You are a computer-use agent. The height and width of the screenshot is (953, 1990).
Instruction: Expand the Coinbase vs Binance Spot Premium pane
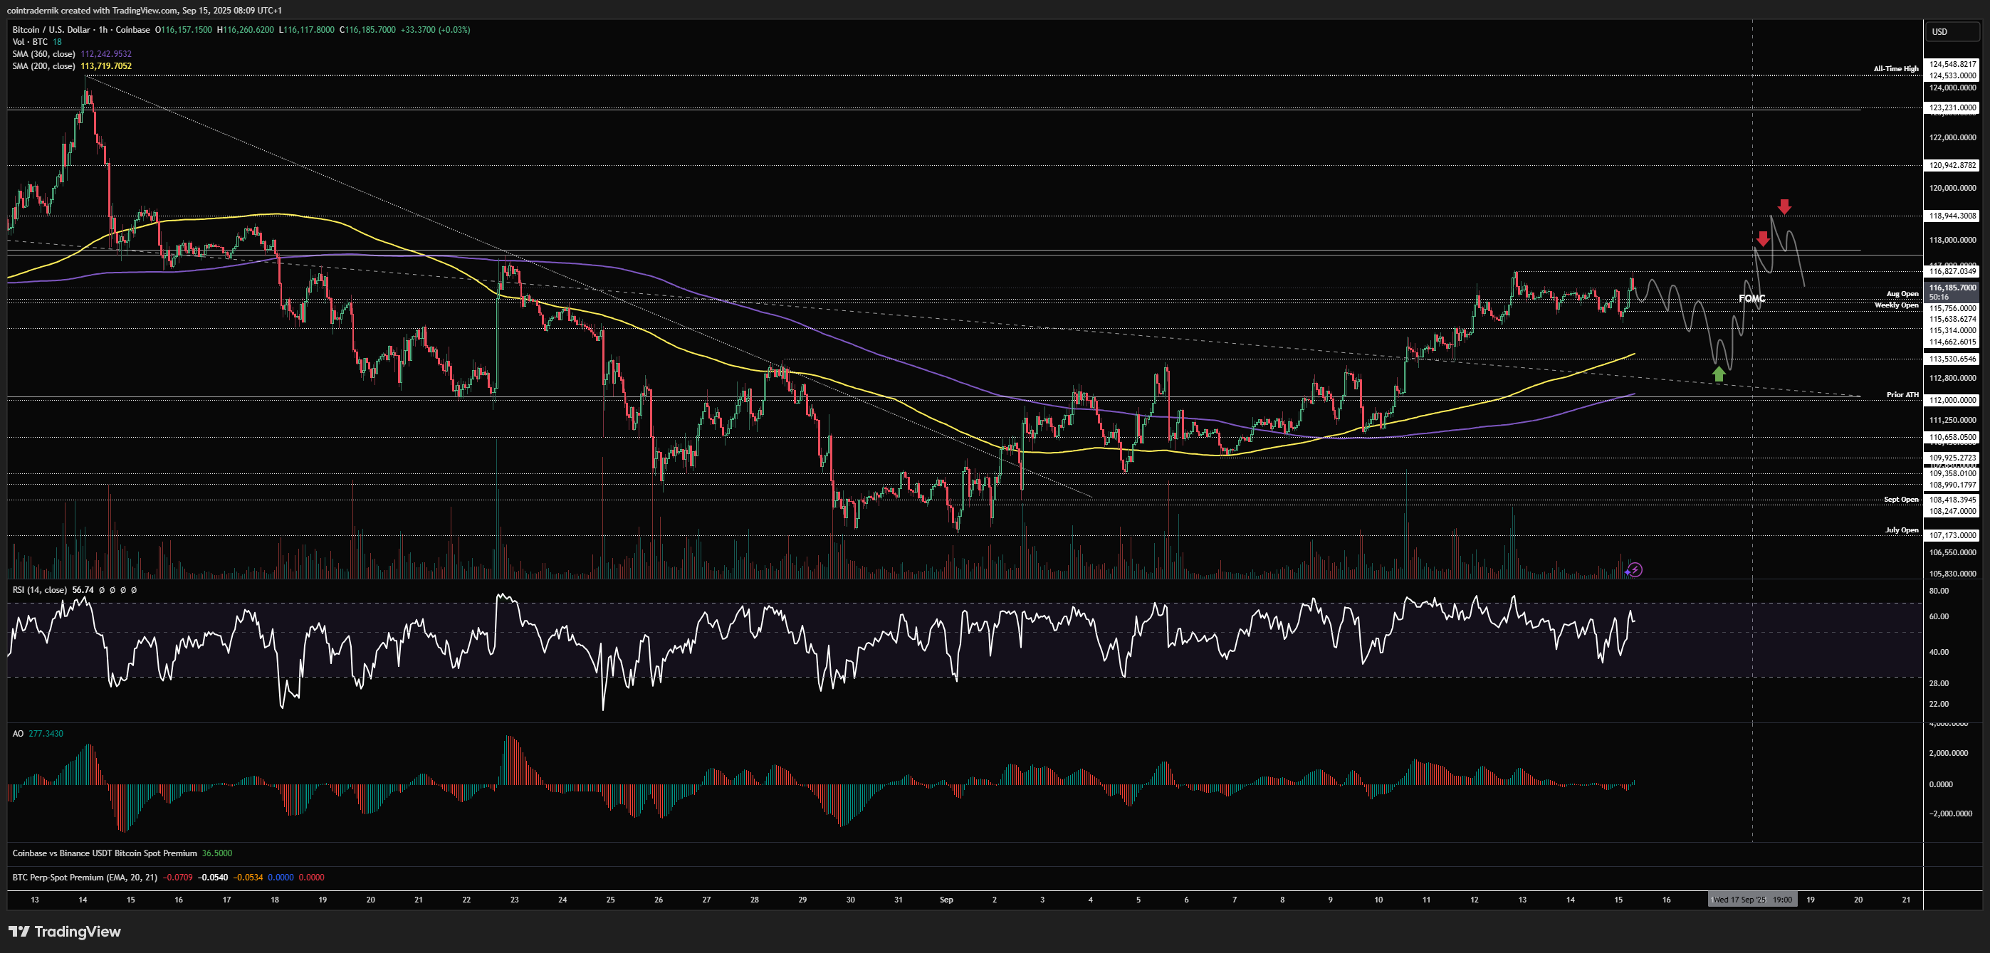pyautogui.click(x=104, y=853)
